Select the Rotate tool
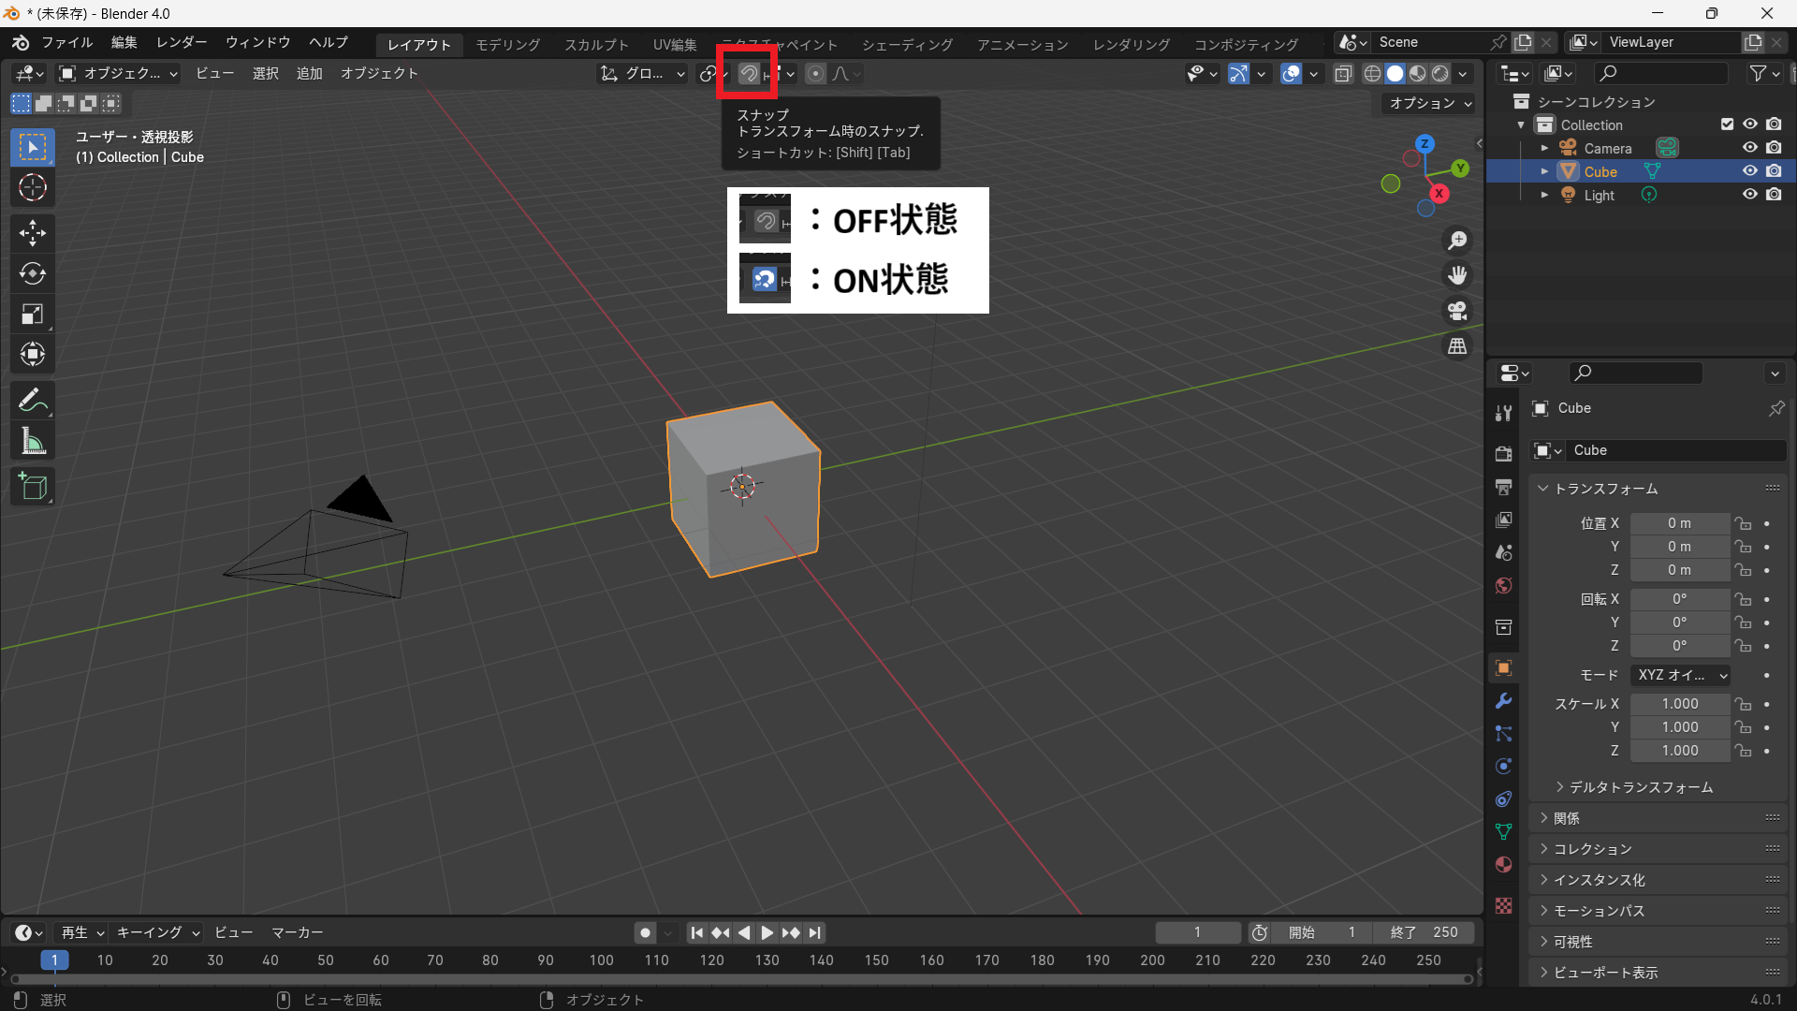Image resolution: width=1797 pixels, height=1011 pixels. (33, 273)
